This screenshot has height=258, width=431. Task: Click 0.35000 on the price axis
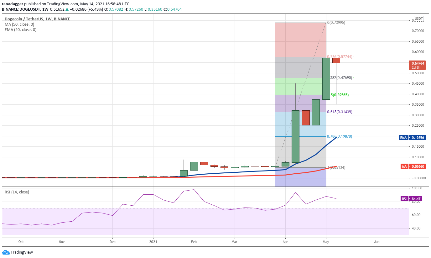pyautogui.click(x=418, y=104)
